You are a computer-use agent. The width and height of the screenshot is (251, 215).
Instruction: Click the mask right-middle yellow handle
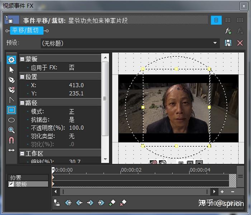209,107
